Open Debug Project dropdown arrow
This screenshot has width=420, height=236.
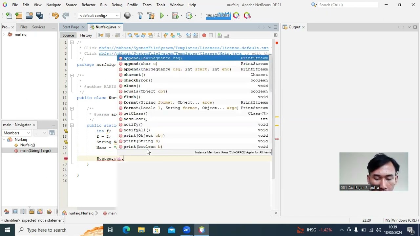click(x=181, y=15)
